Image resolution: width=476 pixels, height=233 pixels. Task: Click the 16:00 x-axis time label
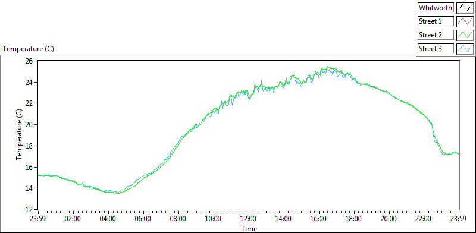point(319,219)
